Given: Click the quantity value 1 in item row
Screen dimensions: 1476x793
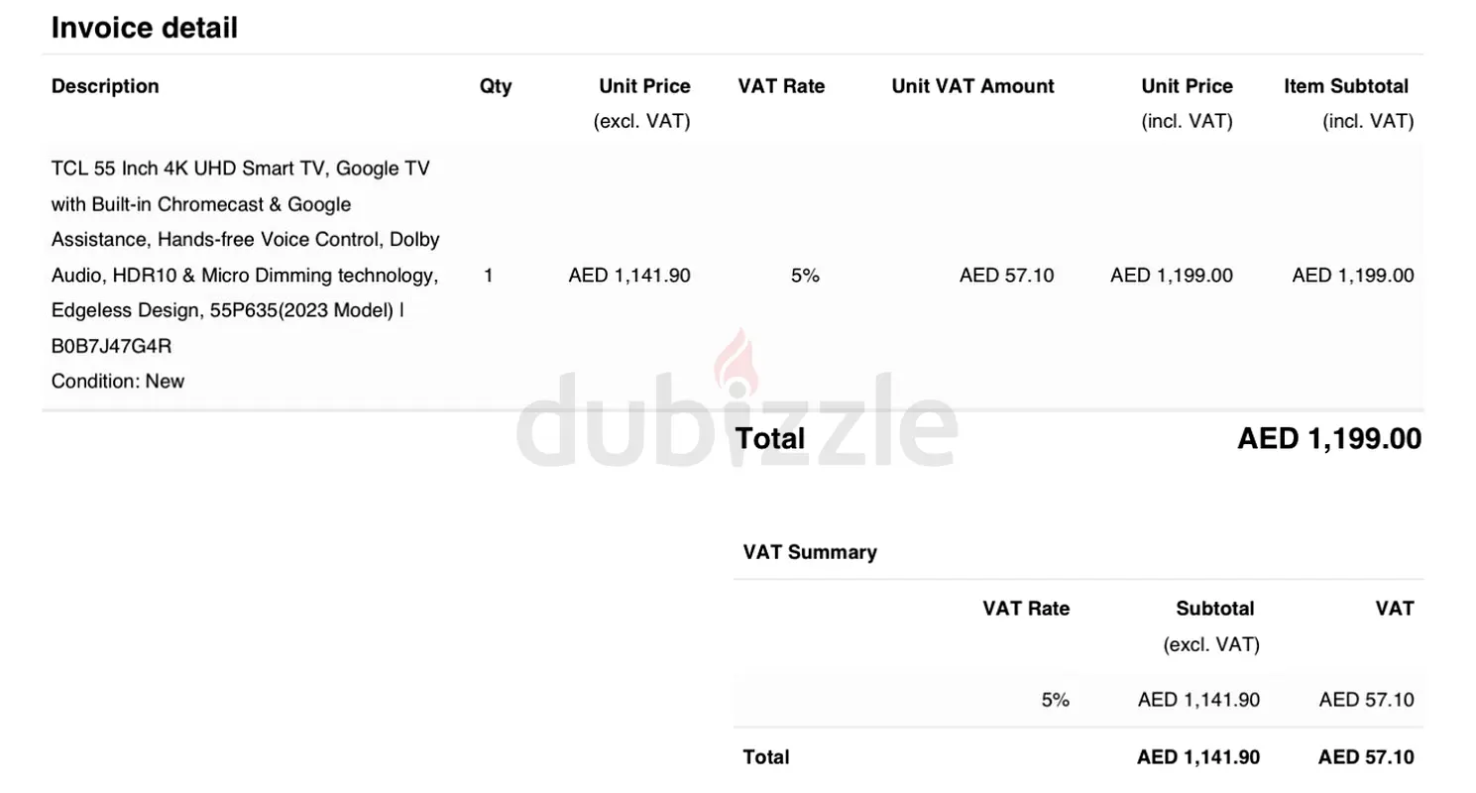Looking at the screenshot, I should pos(489,276).
